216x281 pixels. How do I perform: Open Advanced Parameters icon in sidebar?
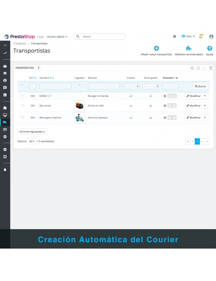[x=5, y=156]
